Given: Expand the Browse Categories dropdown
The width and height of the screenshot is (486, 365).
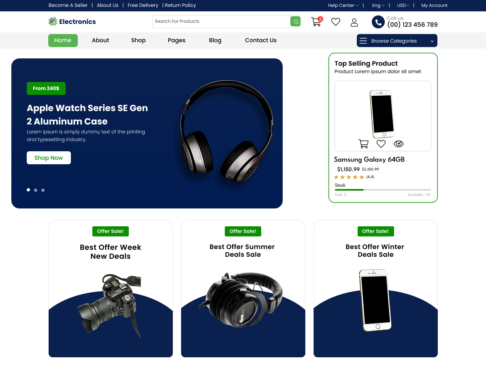Looking at the screenshot, I should coord(396,41).
